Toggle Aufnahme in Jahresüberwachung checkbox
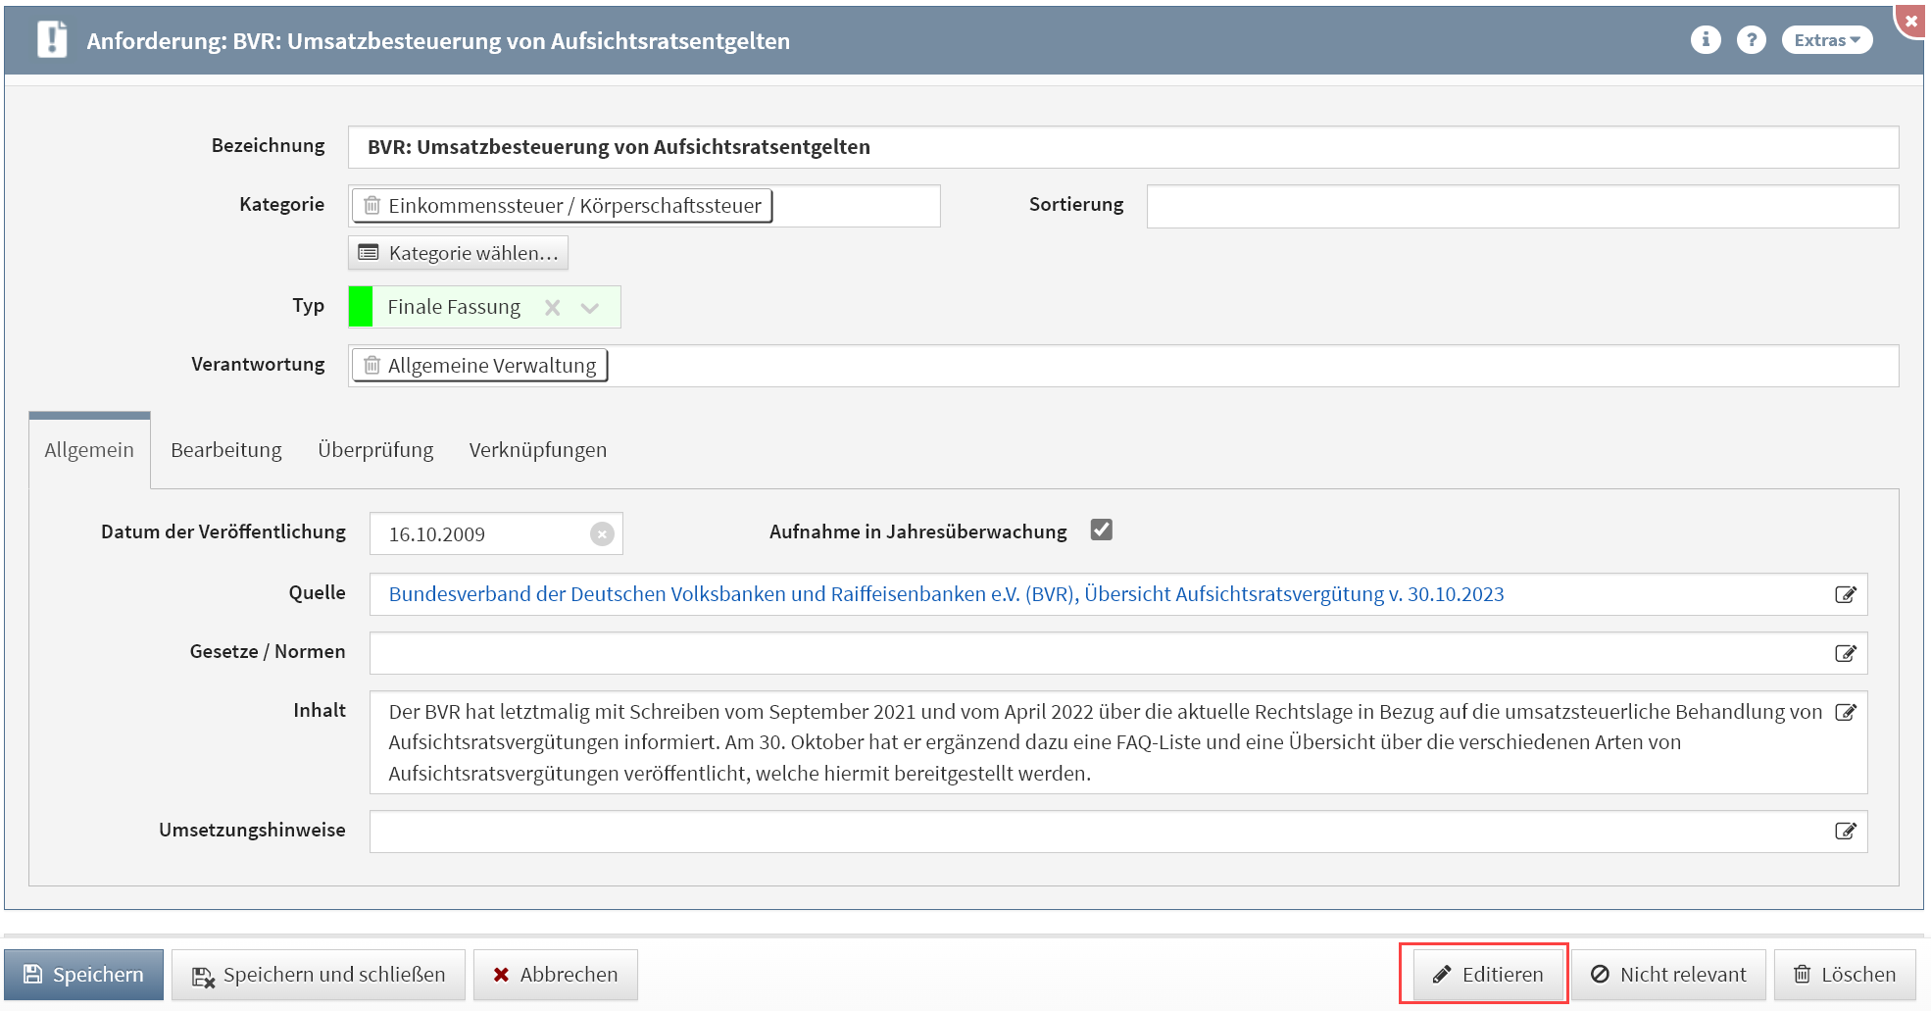The image size is (1931, 1011). (x=1102, y=531)
